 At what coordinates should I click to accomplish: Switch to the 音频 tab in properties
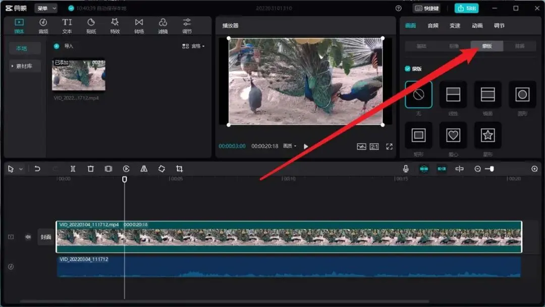(x=433, y=26)
